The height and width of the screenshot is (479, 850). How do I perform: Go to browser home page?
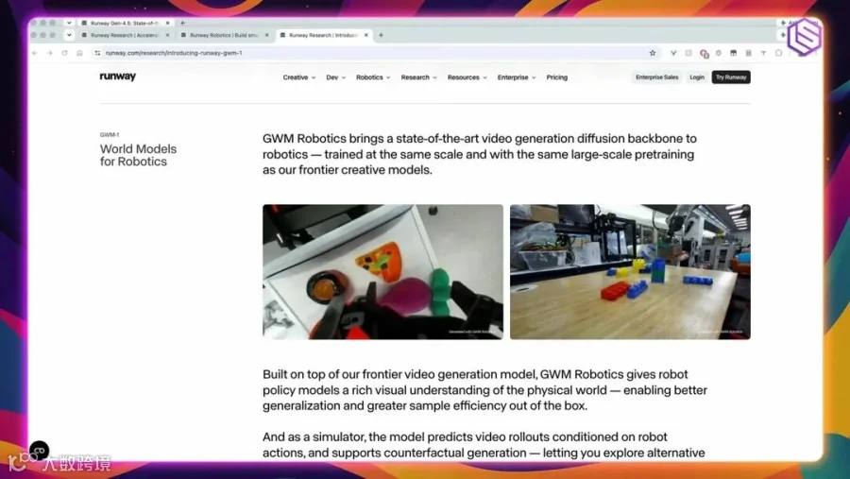pos(79,53)
